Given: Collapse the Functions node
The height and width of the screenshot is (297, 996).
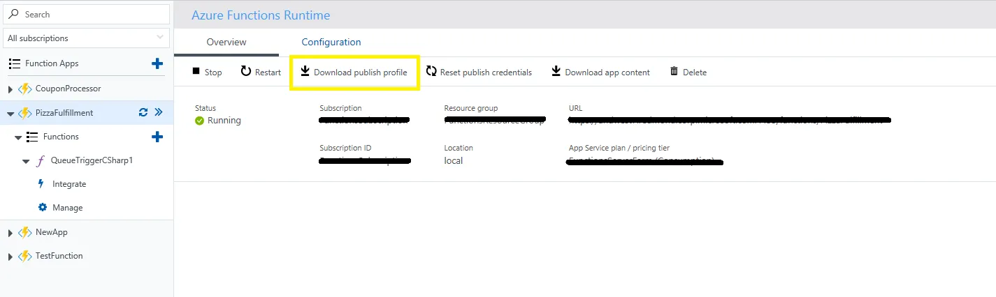Looking at the screenshot, I should click(x=18, y=137).
